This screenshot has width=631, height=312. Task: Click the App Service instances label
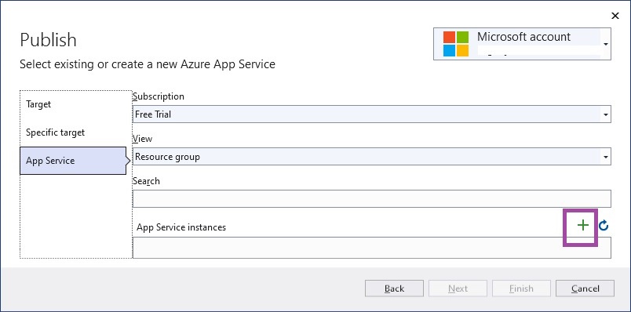(x=181, y=227)
